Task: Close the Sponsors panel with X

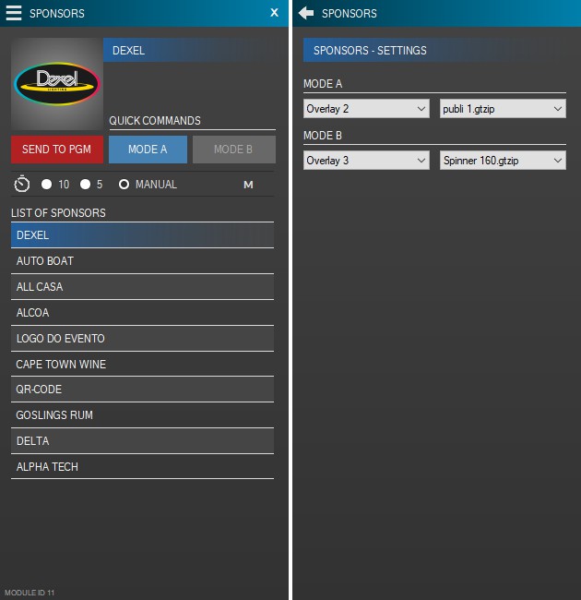Action: coord(274,13)
